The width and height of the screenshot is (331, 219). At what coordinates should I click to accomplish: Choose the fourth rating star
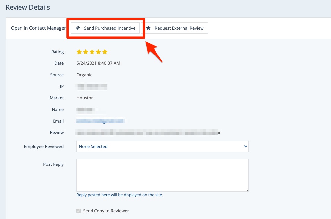(x=98, y=52)
